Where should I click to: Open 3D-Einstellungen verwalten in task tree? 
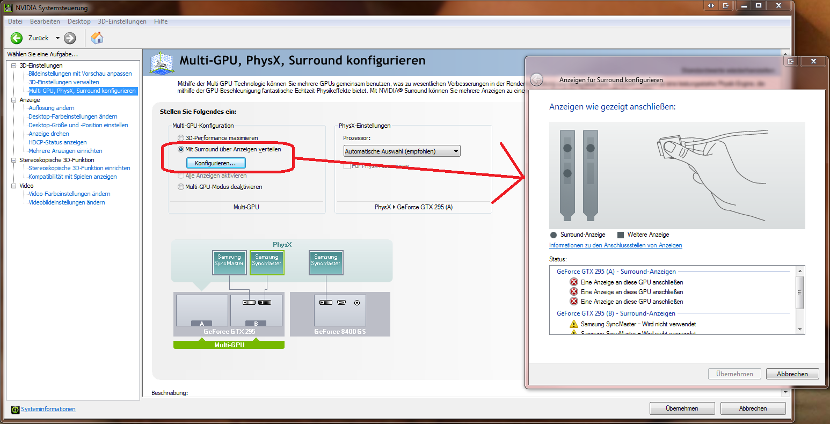coord(64,82)
